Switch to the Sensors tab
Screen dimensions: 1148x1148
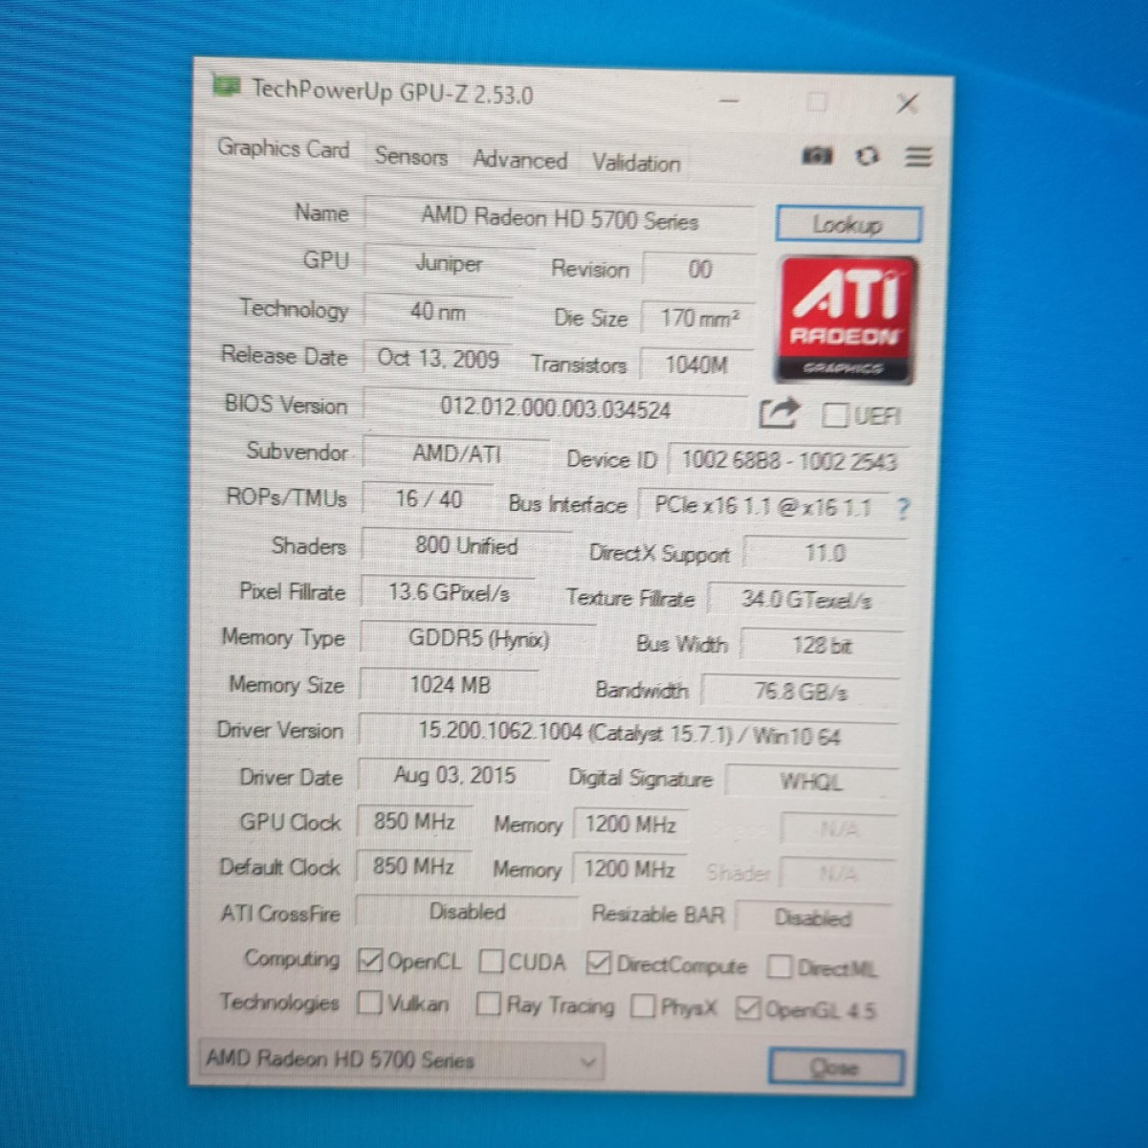click(x=411, y=156)
